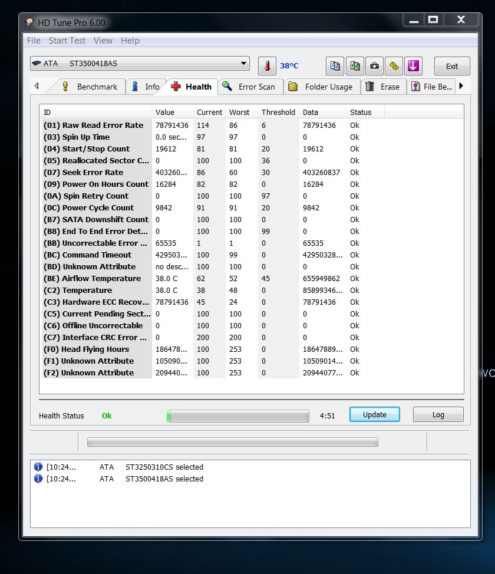Click the thermometer temperature icon

(267, 65)
